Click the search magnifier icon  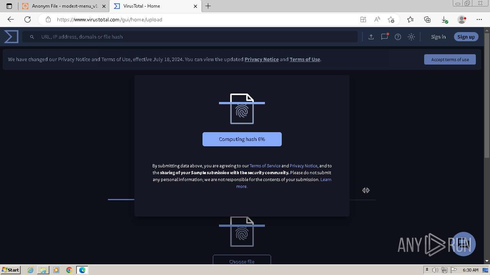pyautogui.click(x=32, y=37)
